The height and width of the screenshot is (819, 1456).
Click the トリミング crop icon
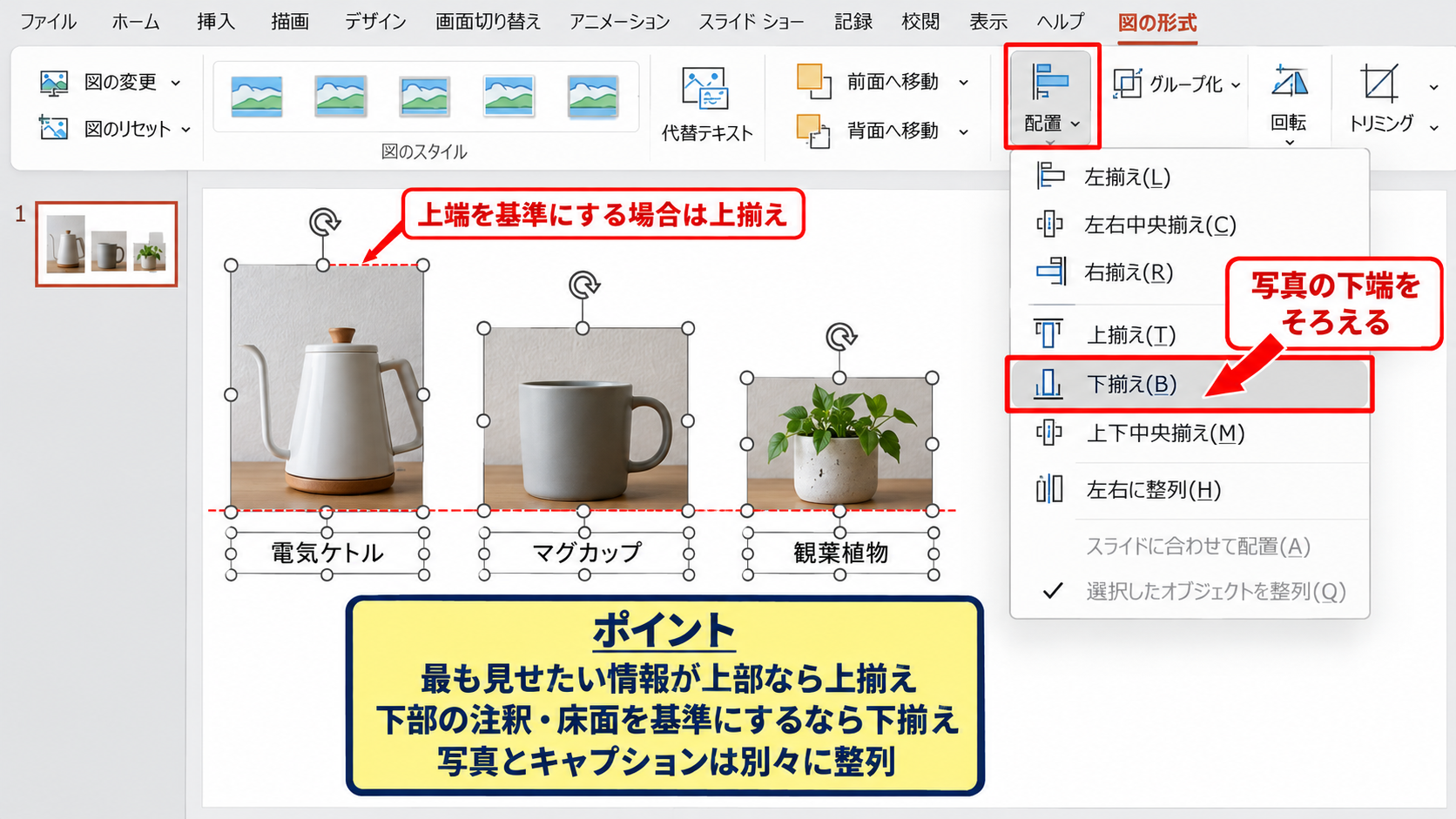1379,83
